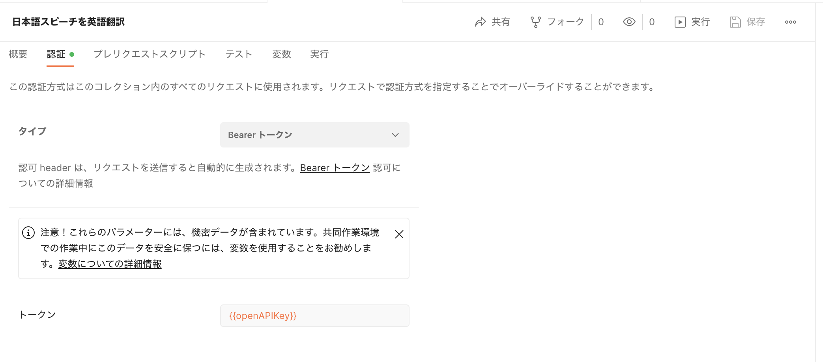Click the watcher eye icon
Viewport: 823px width, 362px height.
pyautogui.click(x=628, y=22)
